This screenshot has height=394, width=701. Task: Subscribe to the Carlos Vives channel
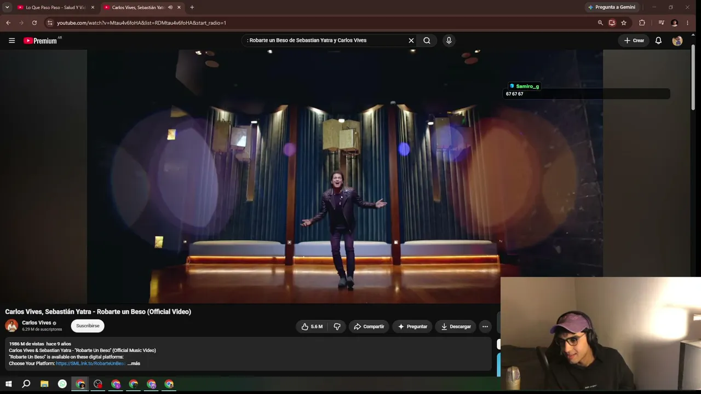(88, 326)
